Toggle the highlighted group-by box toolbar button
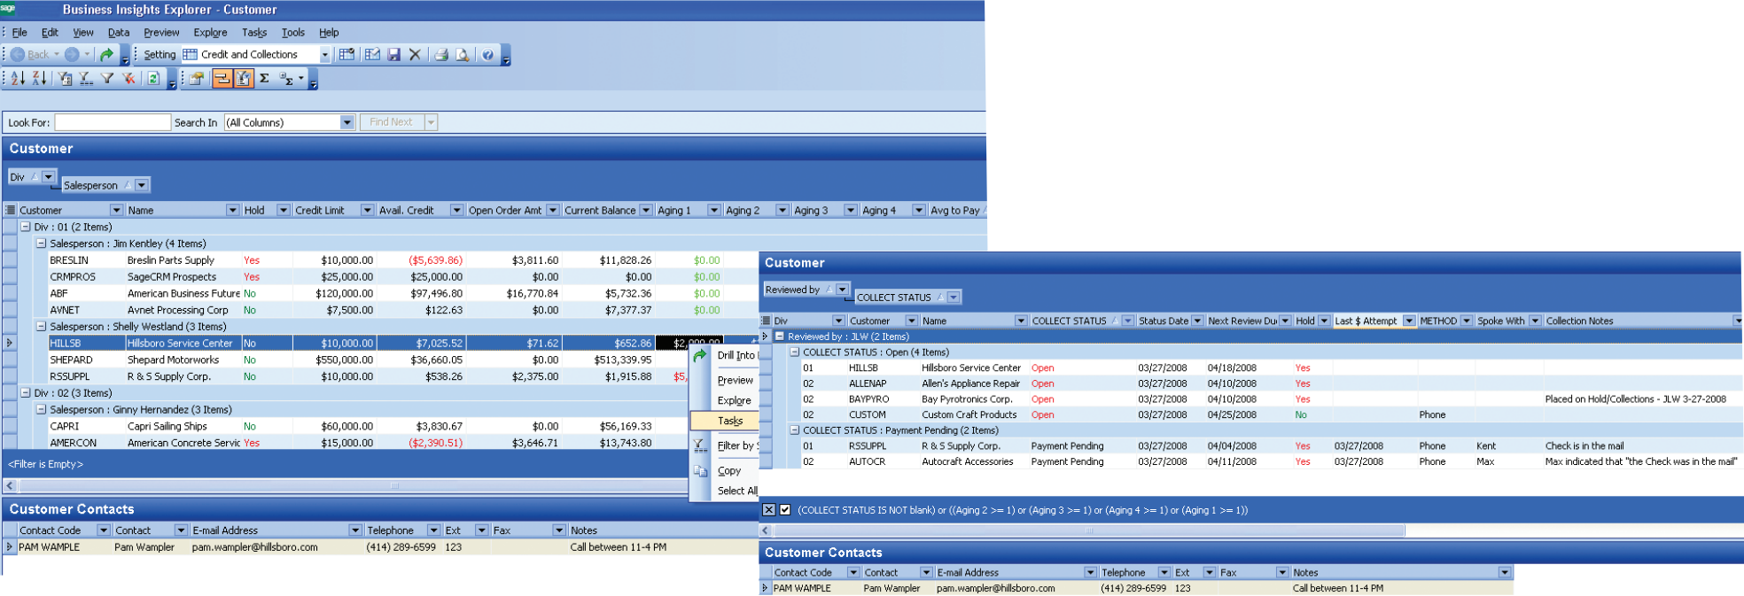This screenshot has height=596, width=1744. (222, 79)
